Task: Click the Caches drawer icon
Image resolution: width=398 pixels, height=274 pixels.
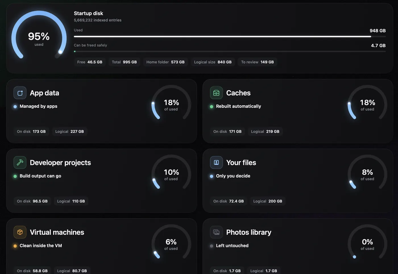Action: (x=216, y=93)
